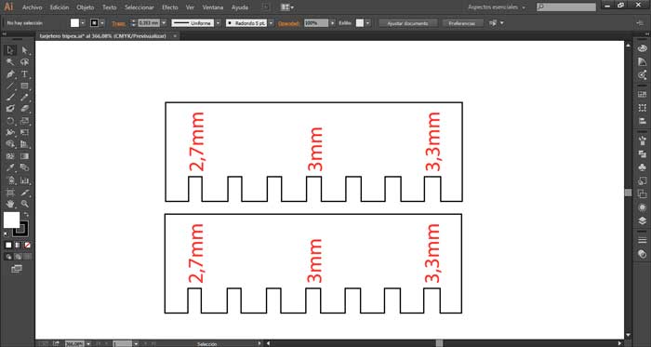Enable Draw Behind mode
The image size is (651, 347).
coord(18,257)
